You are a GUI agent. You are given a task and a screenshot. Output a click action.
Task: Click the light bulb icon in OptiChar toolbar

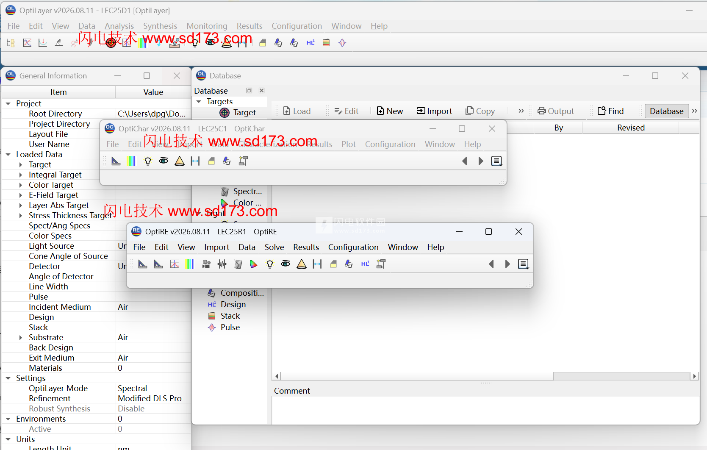[x=148, y=161]
